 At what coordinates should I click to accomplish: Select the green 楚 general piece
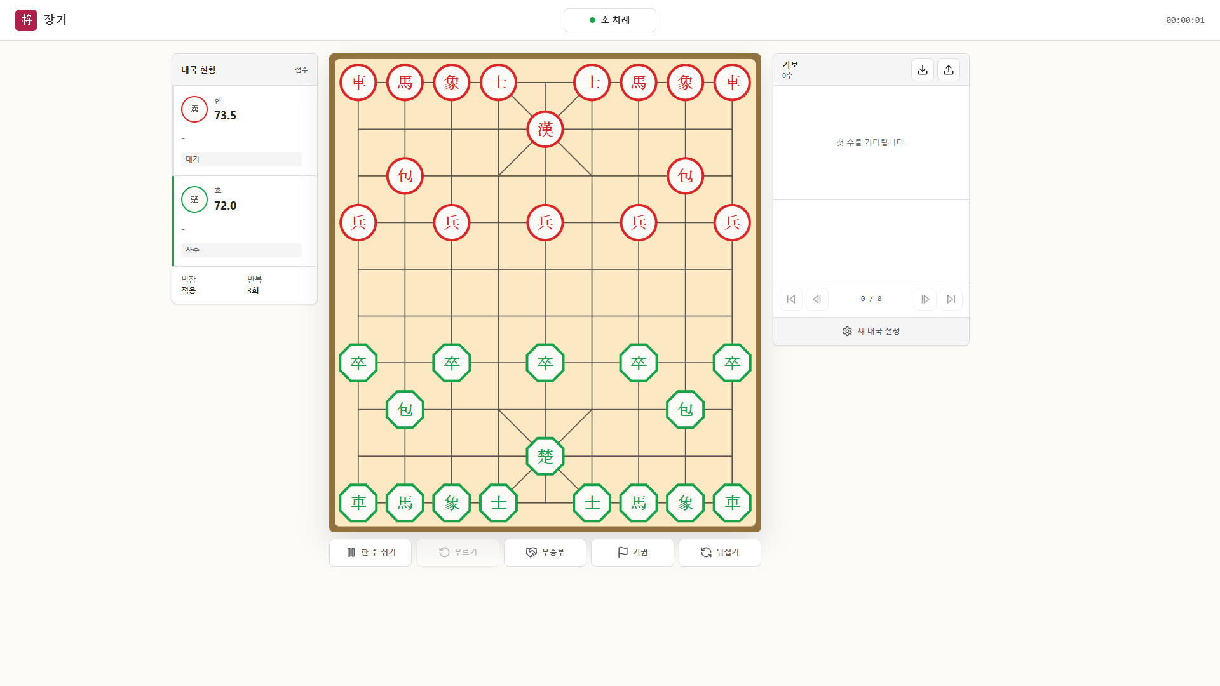(545, 456)
